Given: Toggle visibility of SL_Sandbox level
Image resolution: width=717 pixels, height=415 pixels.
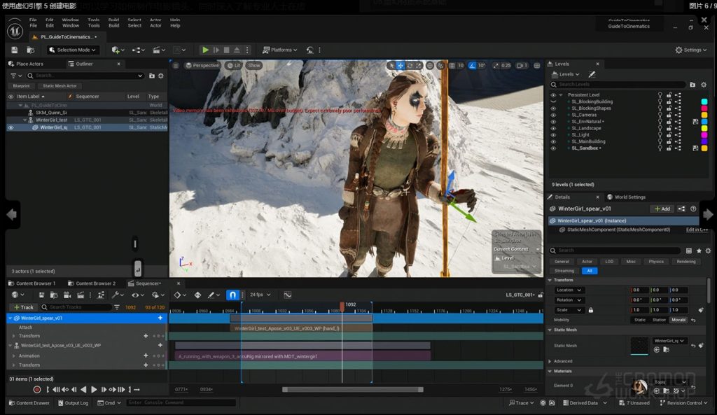Looking at the screenshot, I should (x=553, y=148).
